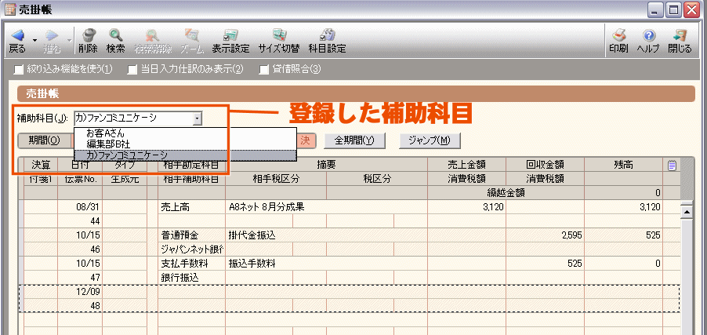Click the 残高 column header

623,166
